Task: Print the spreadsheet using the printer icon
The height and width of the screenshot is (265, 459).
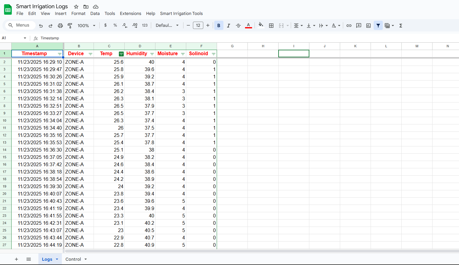Action: [x=60, y=26]
